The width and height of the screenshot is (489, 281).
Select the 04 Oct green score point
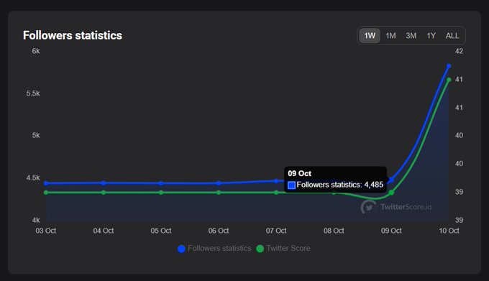pos(104,193)
